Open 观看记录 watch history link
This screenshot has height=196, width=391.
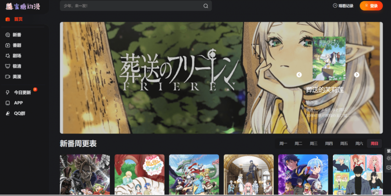[343, 6]
